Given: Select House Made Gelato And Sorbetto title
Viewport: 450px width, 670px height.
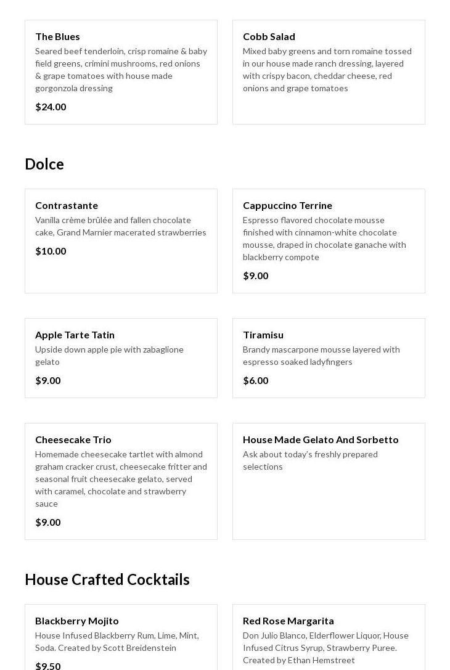Looking at the screenshot, I should pos(321,439).
